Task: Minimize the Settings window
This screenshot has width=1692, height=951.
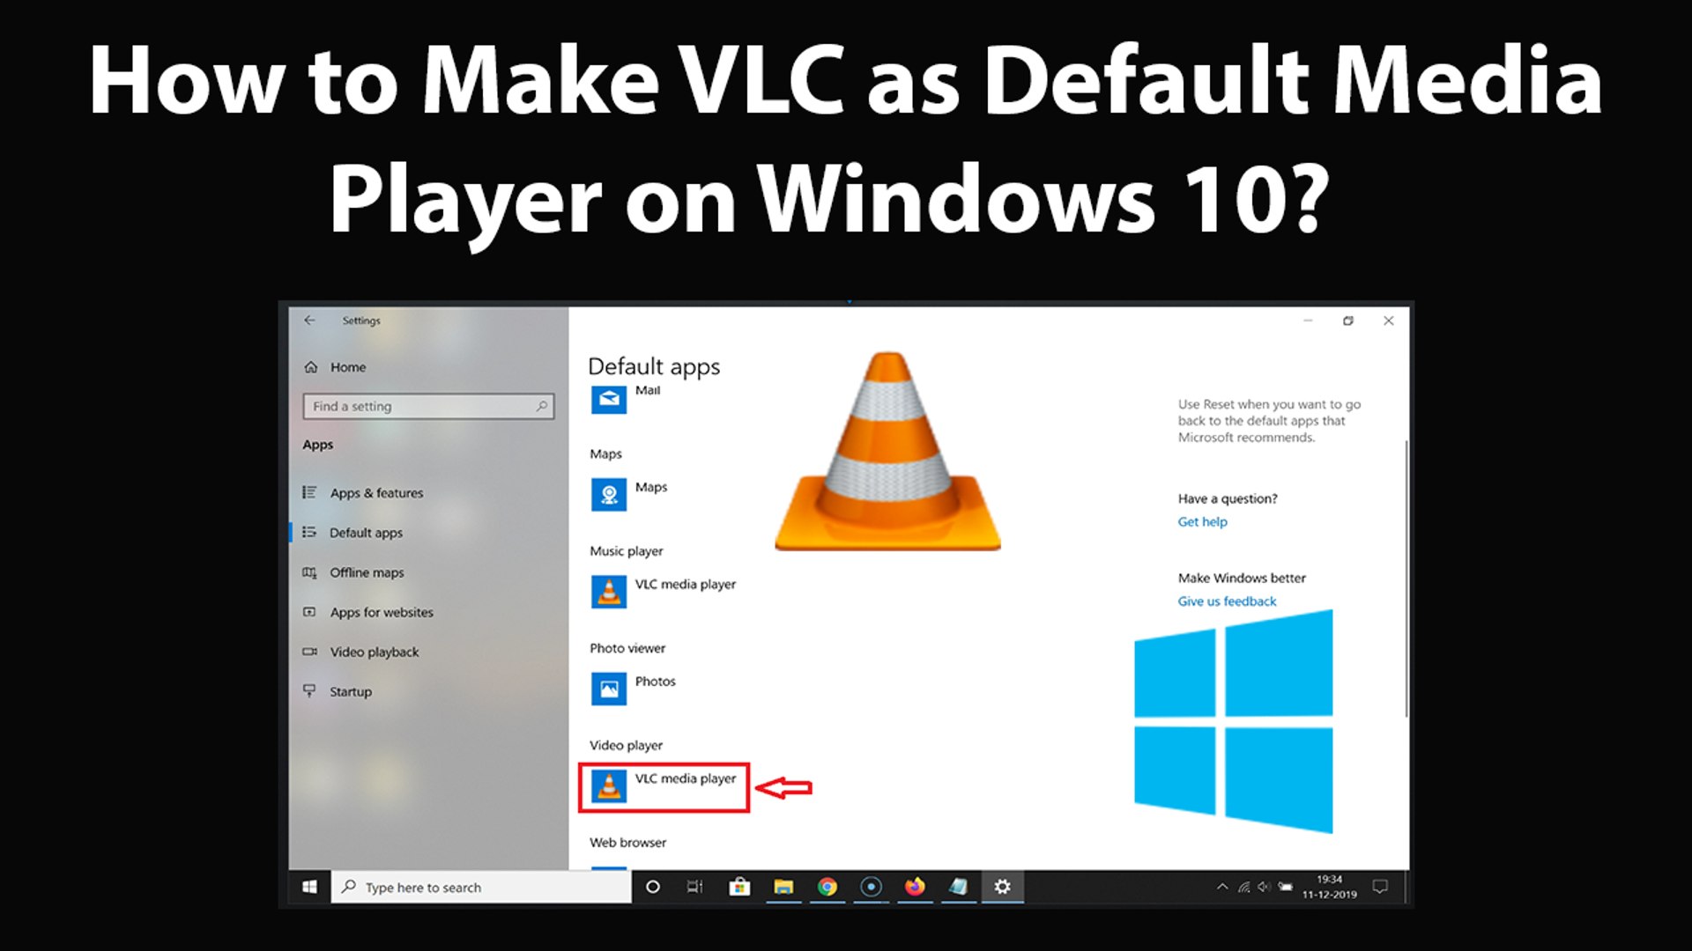Action: (x=1309, y=321)
